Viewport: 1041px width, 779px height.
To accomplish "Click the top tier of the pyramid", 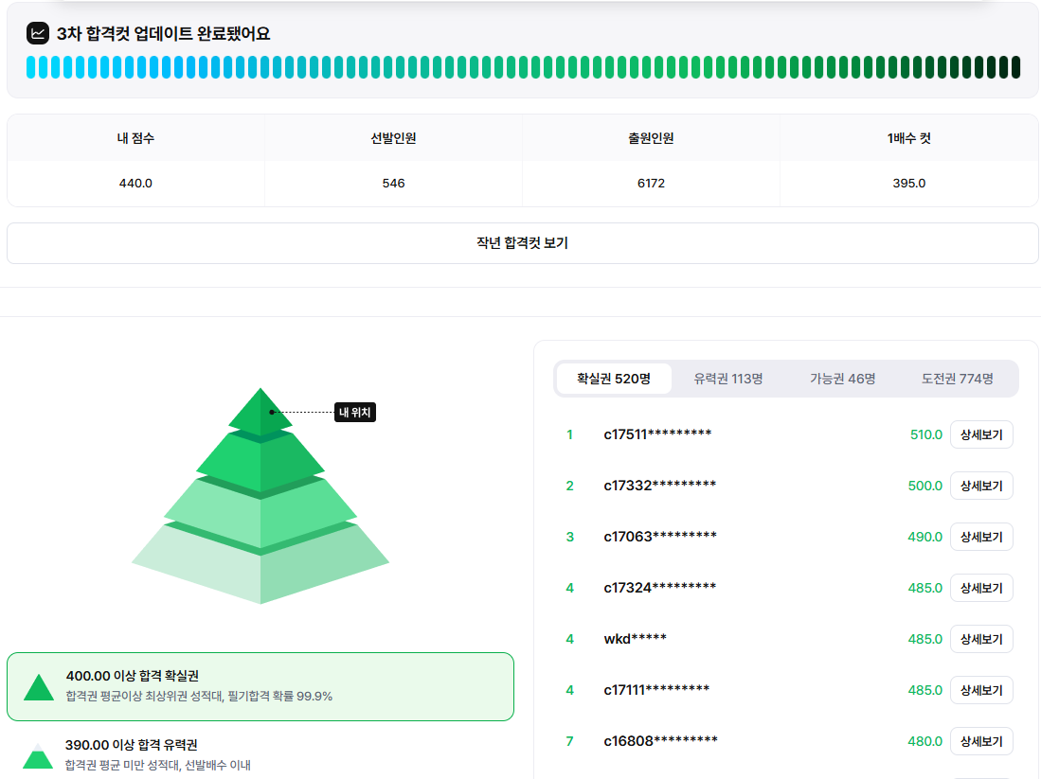I will point(260,414).
